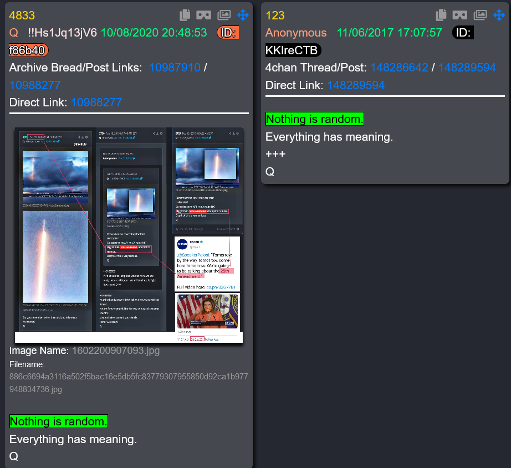Open 4chan thread link 148286642
Screen dimensions: 511x468
[x=399, y=68]
